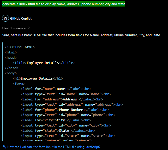The height and width of the screenshot is (150, 168).
Task: Click the label for="state" code line
Action: pyautogui.click(x=58, y=131)
